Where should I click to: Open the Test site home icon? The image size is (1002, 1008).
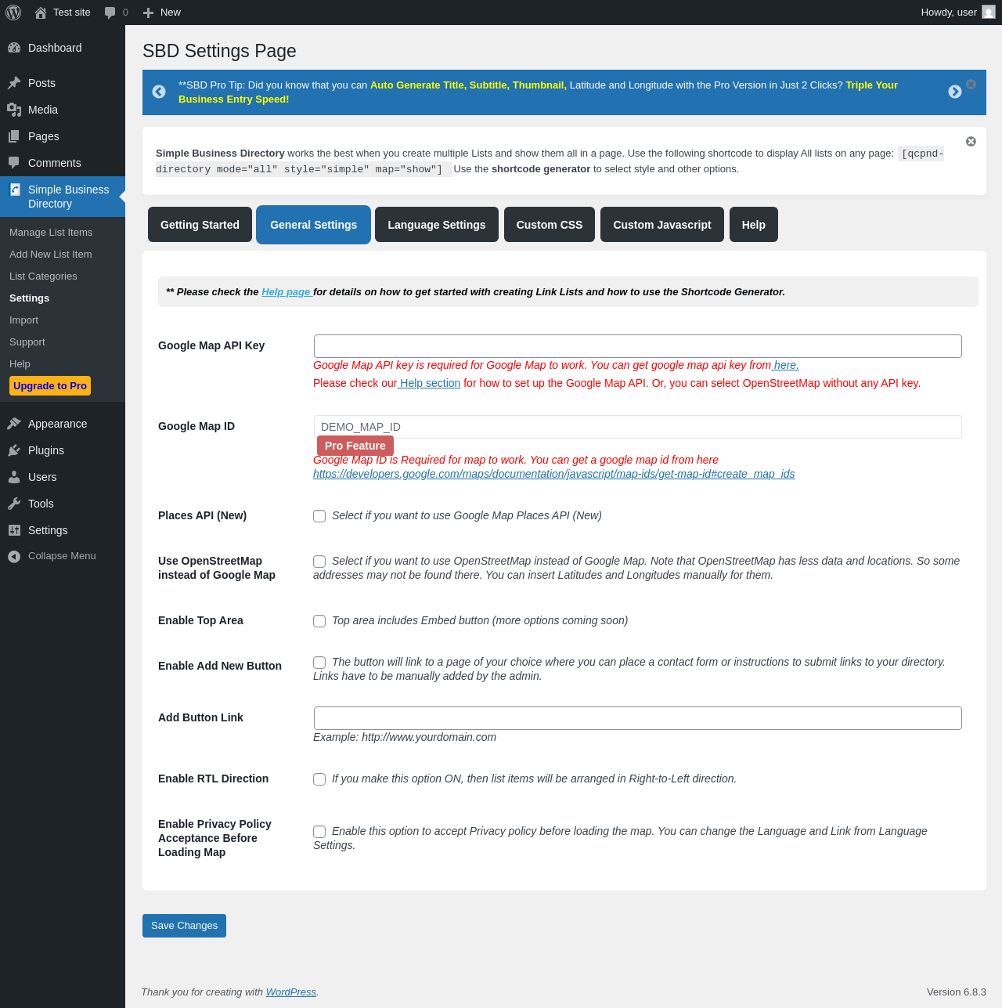[41, 13]
